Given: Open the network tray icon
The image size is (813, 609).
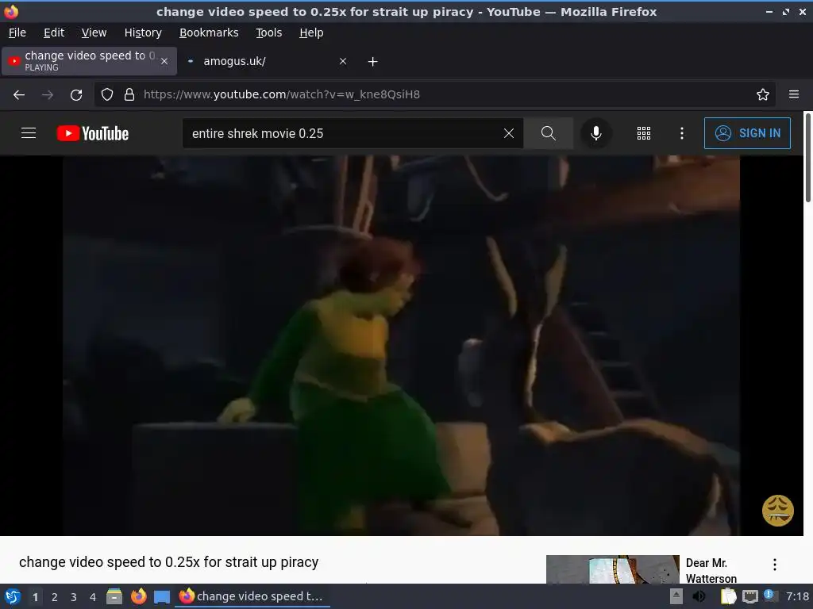Looking at the screenshot, I should 749,596.
